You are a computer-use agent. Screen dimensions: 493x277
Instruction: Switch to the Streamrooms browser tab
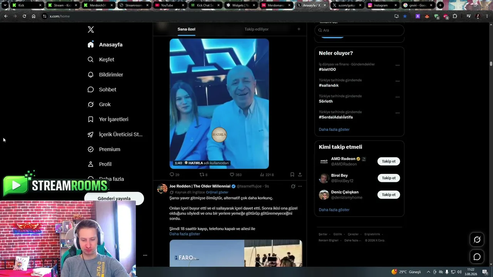tap(134, 5)
